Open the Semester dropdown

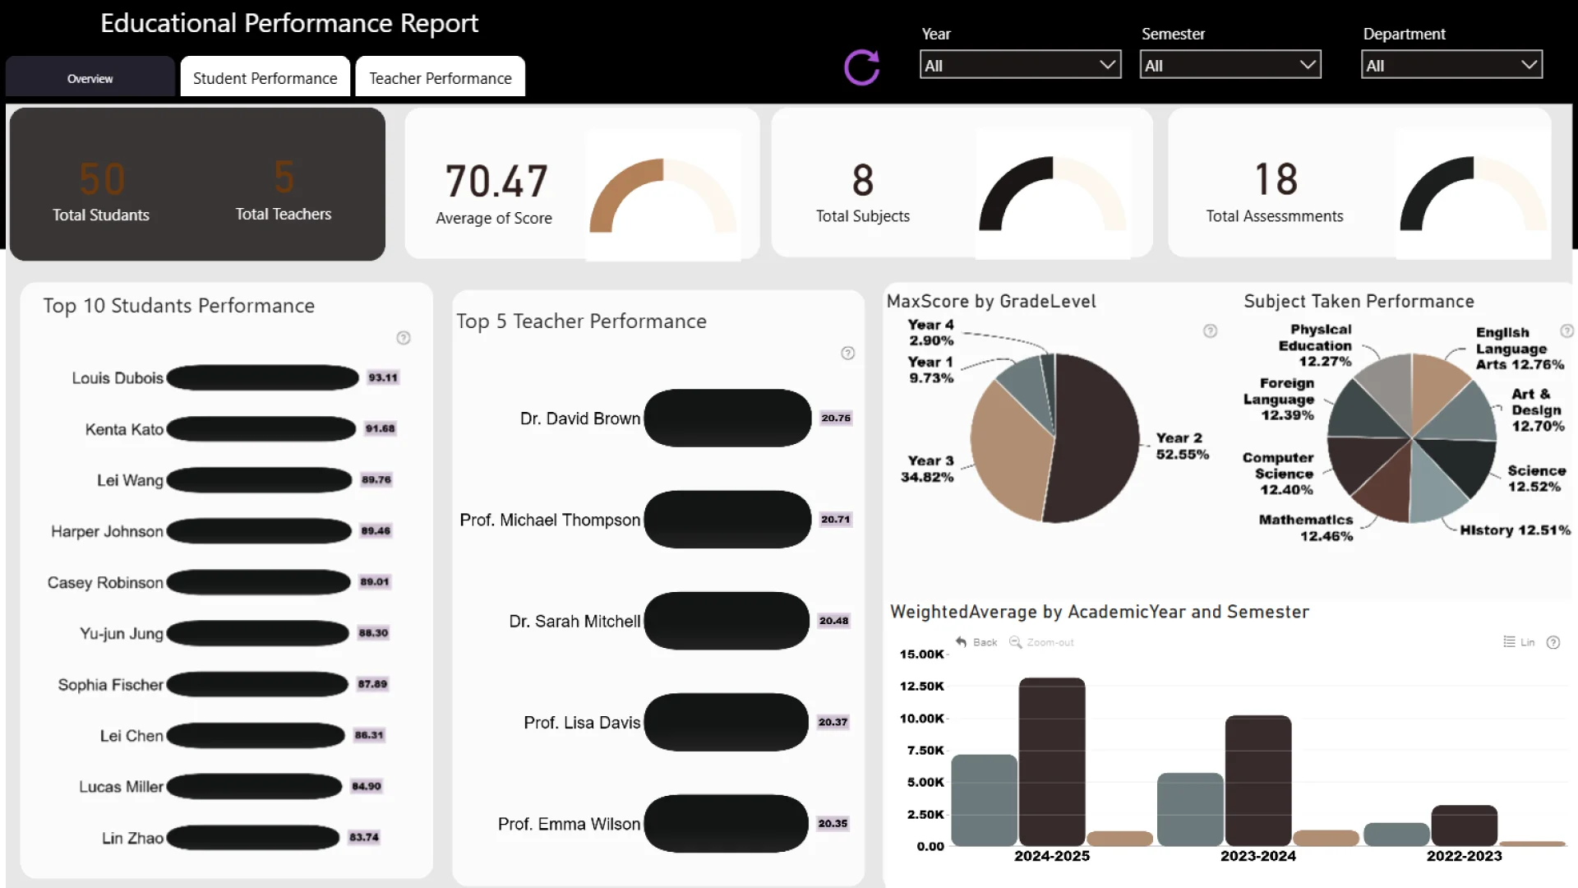pyautogui.click(x=1230, y=65)
